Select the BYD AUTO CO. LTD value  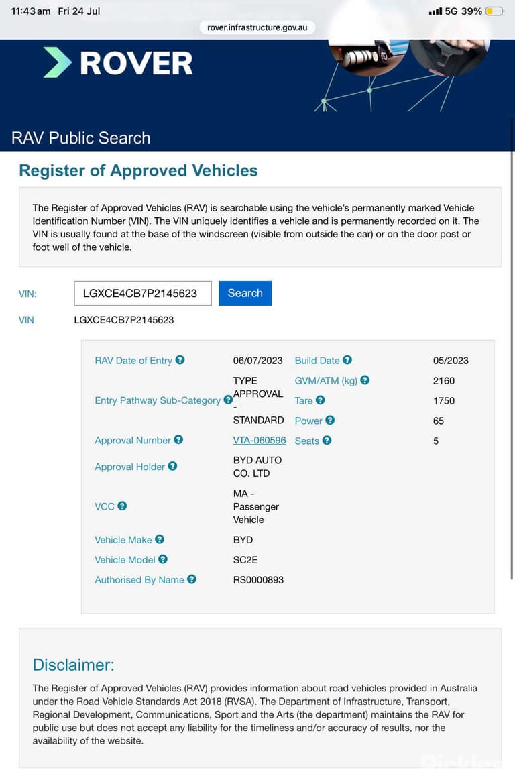coord(257,467)
